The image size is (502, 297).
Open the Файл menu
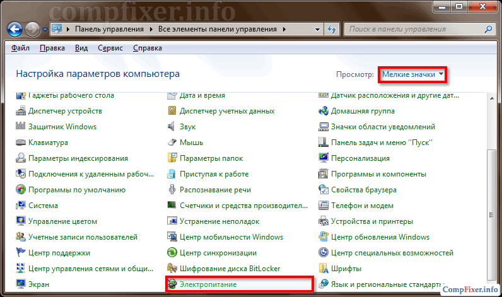(x=20, y=48)
